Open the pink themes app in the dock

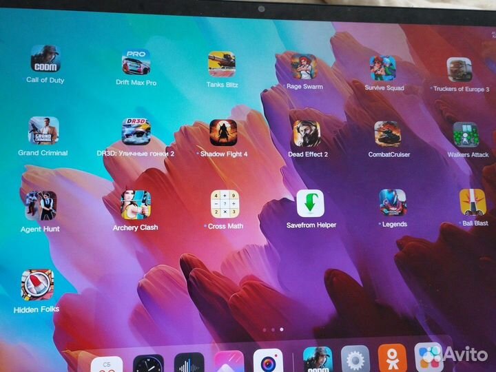tap(229, 361)
